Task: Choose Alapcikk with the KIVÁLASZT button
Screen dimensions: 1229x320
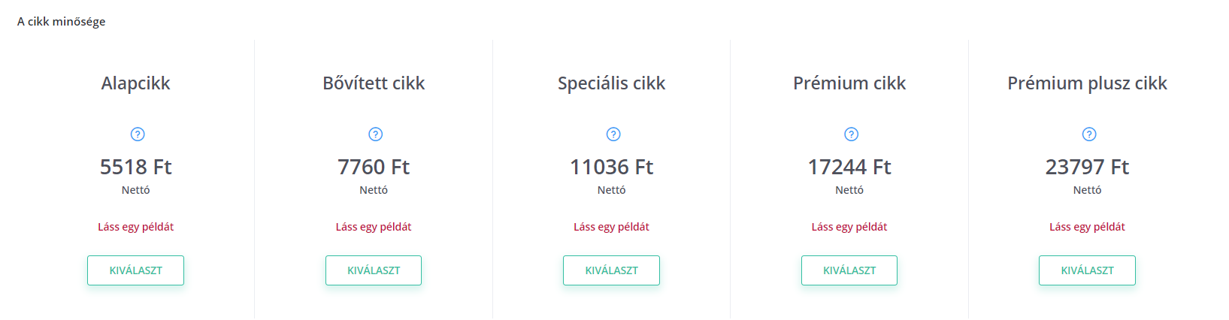Action: 135,270
